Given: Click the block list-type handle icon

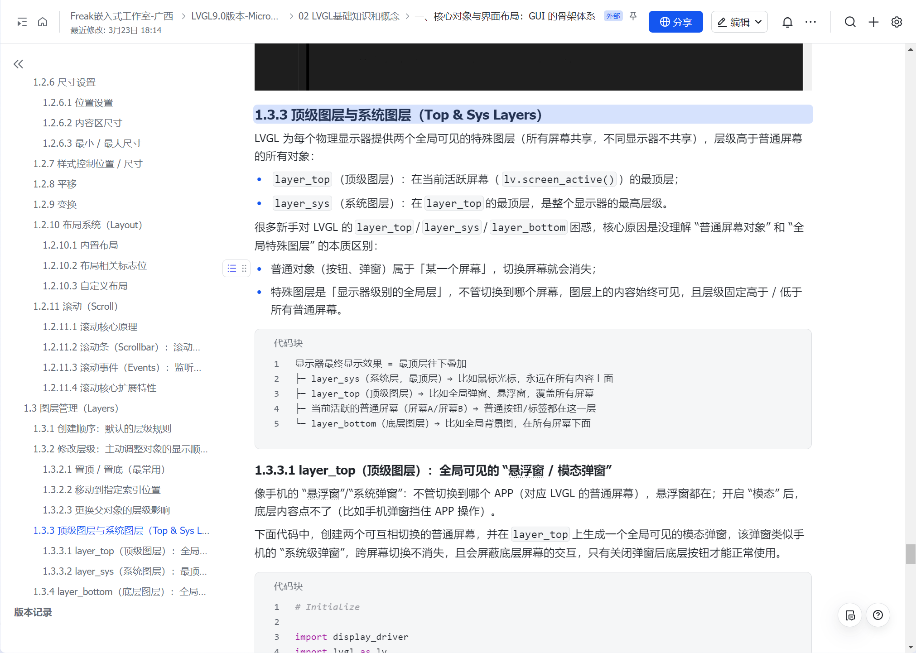Looking at the screenshot, I should point(232,269).
